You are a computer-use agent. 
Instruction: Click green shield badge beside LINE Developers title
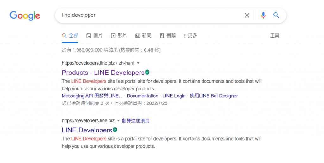[115, 130]
